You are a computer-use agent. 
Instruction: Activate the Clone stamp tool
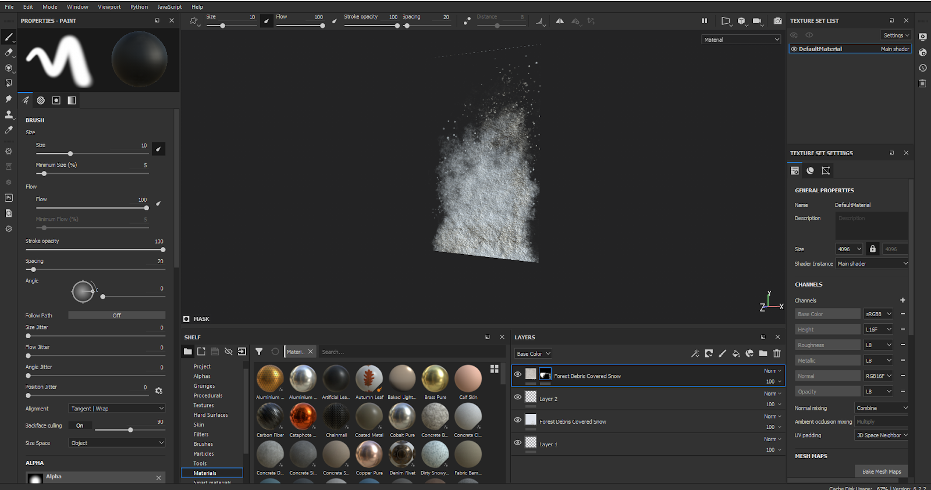pos(9,115)
